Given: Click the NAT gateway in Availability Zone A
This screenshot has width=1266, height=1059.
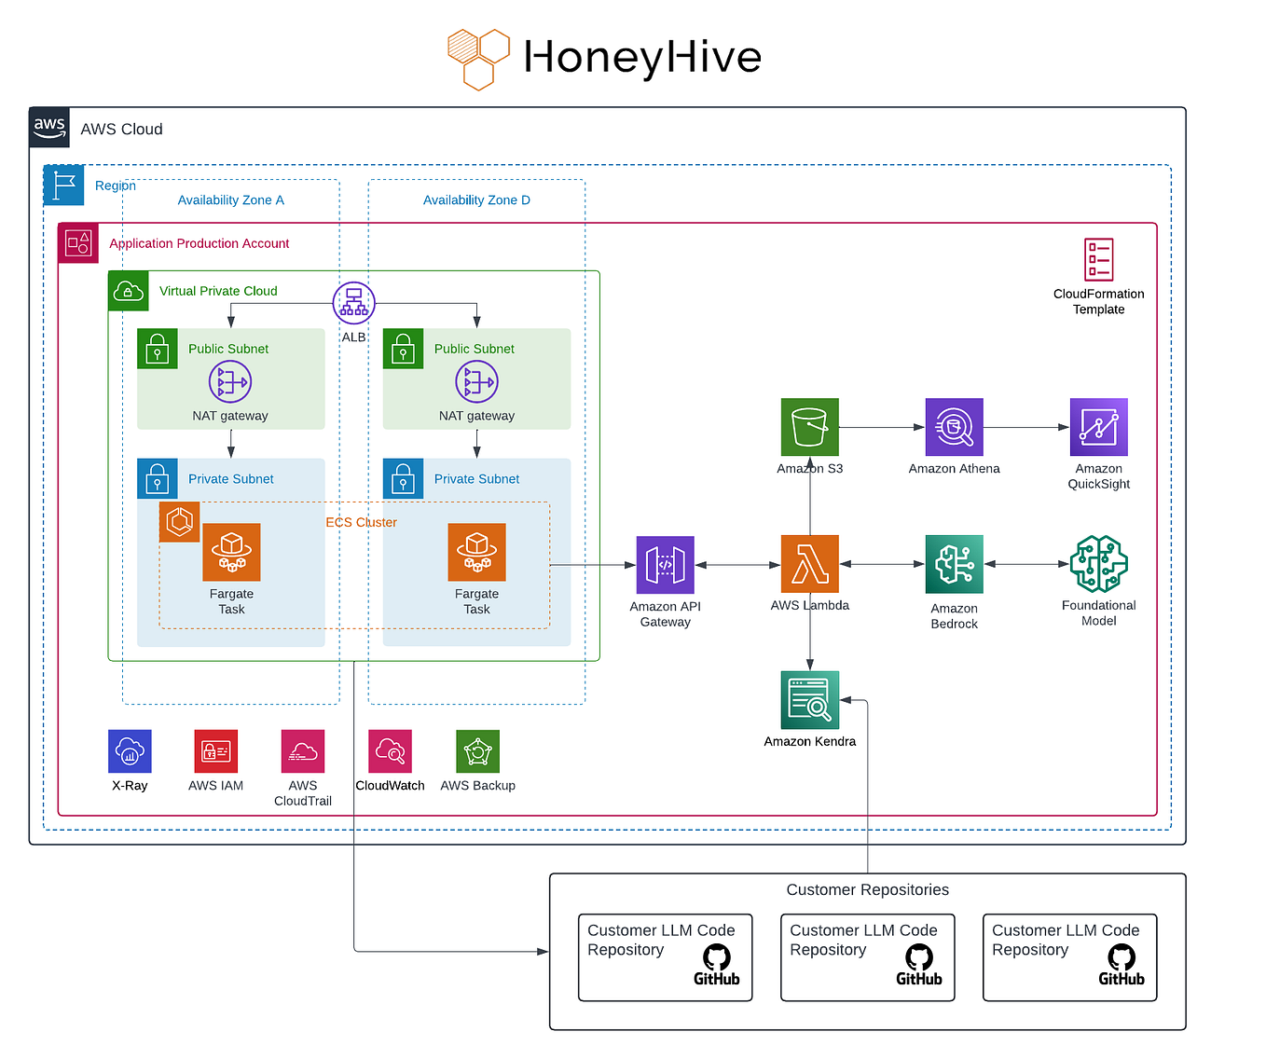Looking at the screenshot, I should click(229, 381).
